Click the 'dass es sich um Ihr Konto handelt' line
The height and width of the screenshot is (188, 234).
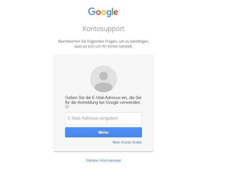coord(103,46)
